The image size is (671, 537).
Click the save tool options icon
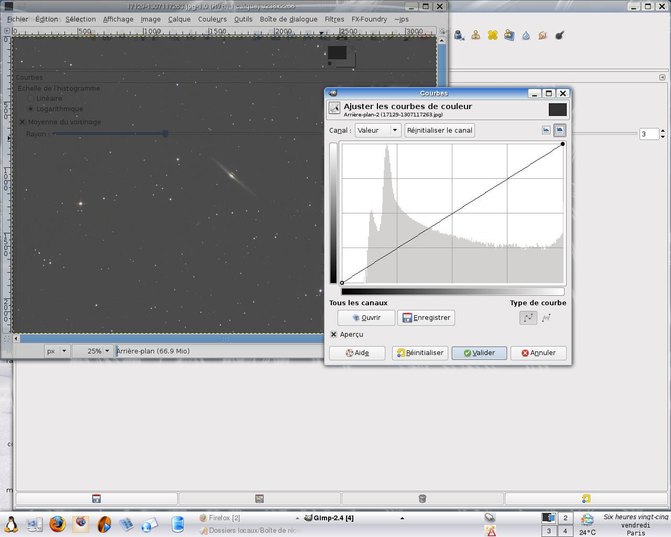click(x=96, y=499)
